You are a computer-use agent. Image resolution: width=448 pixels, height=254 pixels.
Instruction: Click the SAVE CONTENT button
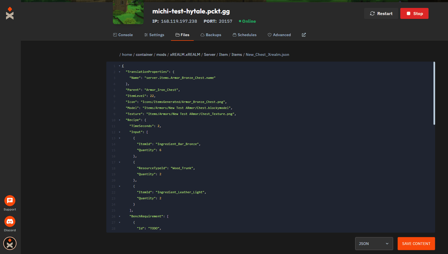416,243
